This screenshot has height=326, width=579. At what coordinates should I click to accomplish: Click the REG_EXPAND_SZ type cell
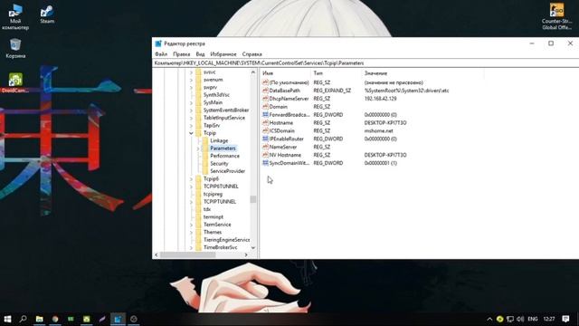[332, 91]
